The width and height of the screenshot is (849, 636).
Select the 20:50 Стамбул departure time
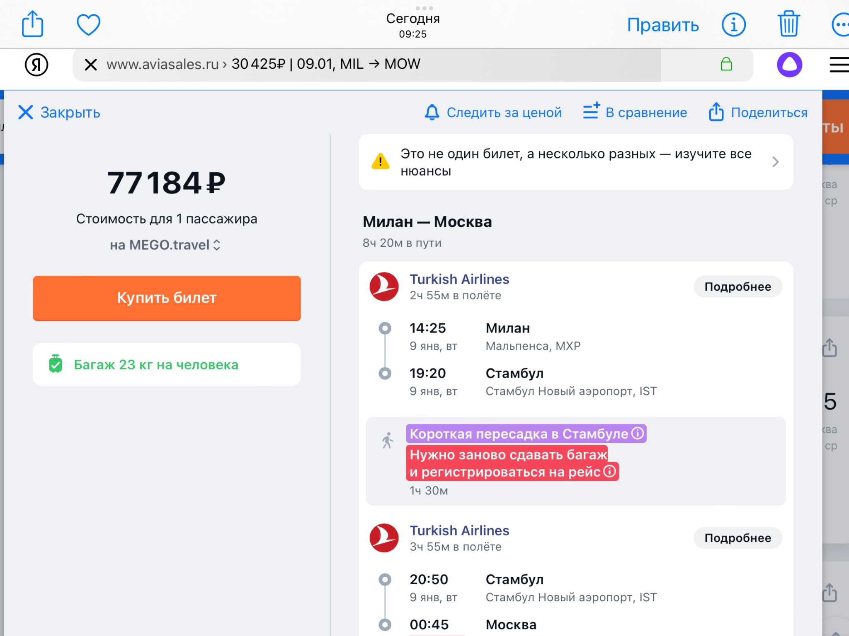point(429,579)
